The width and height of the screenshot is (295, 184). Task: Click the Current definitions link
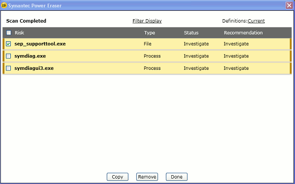(256, 21)
